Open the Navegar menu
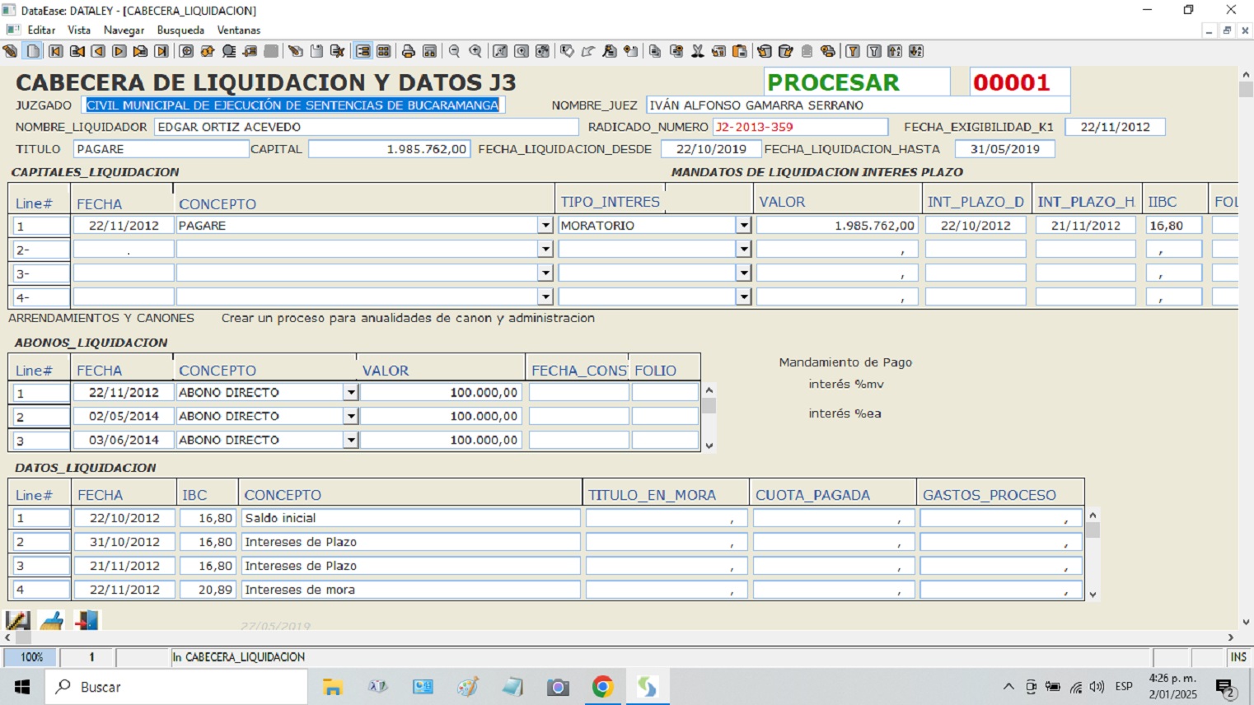The height and width of the screenshot is (705, 1254). pyautogui.click(x=124, y=30)
